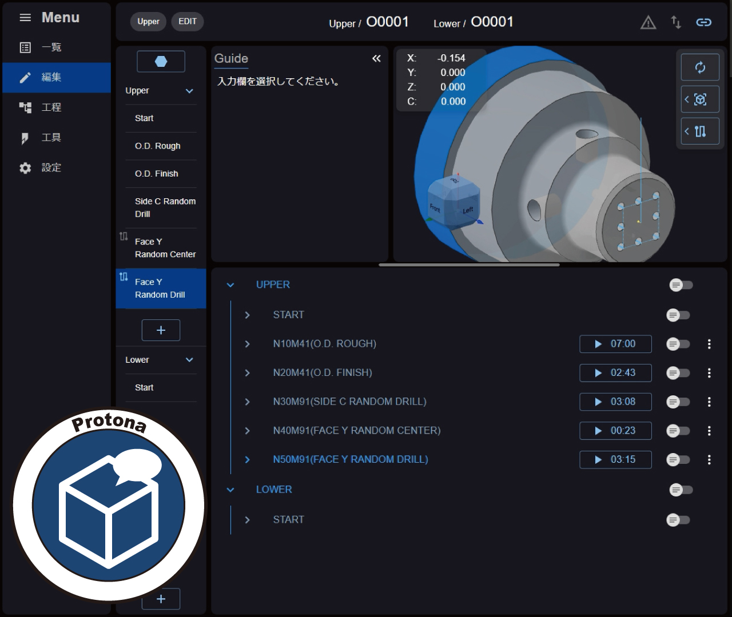Image resolution: width=732 pixels, height=617 pixels.
Task: Select Side C Random Drill process
Action: coord(165,208)
